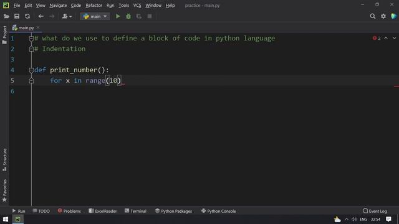The height and width of the screenshot is (224, 399).
Task: Click the Stop process icon
Action: coord(150,17)
